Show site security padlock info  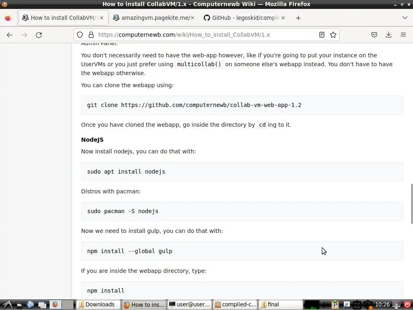pos(91,35)
